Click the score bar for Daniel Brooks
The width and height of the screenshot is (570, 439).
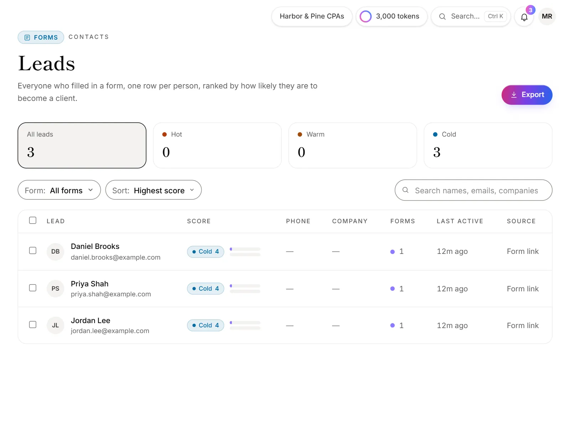(245, 252)
